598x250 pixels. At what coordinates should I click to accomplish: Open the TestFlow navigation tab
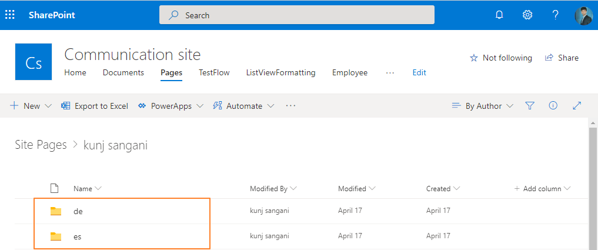214,72
